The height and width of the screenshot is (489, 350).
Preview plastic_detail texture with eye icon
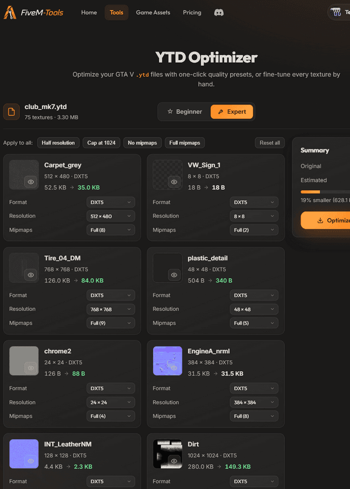point(174,275)
